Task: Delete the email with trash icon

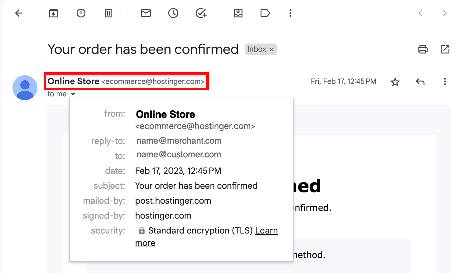Action: pyautogui.click(x=108, y=13)
